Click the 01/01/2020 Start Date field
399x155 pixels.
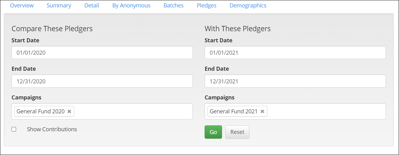(x=102, y=53)
